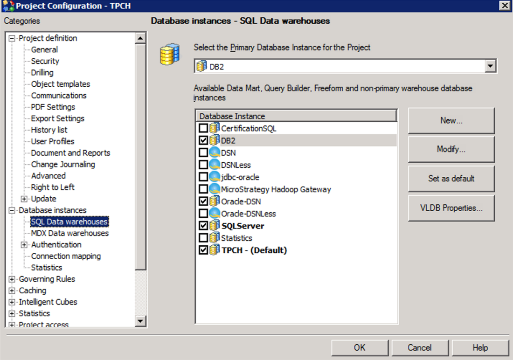Image resolution: width=513 pixels, height=360 pixels.
Task: Open the Primary Database Instance dropdown
Action: pyautogui.click(x=490, y=66)
